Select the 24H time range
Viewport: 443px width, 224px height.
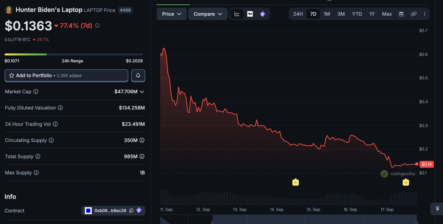(298, 14)
